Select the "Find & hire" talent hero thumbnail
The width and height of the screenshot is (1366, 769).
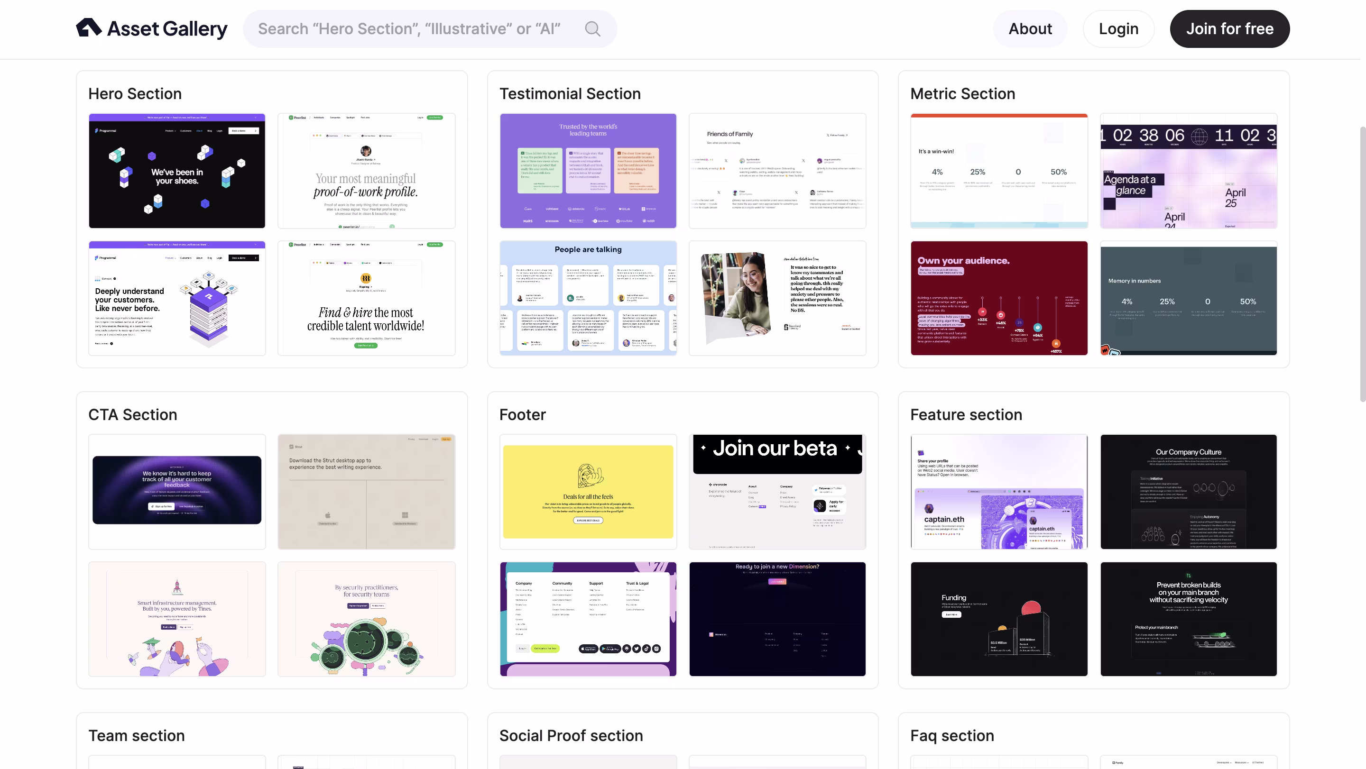pos(366,298)
